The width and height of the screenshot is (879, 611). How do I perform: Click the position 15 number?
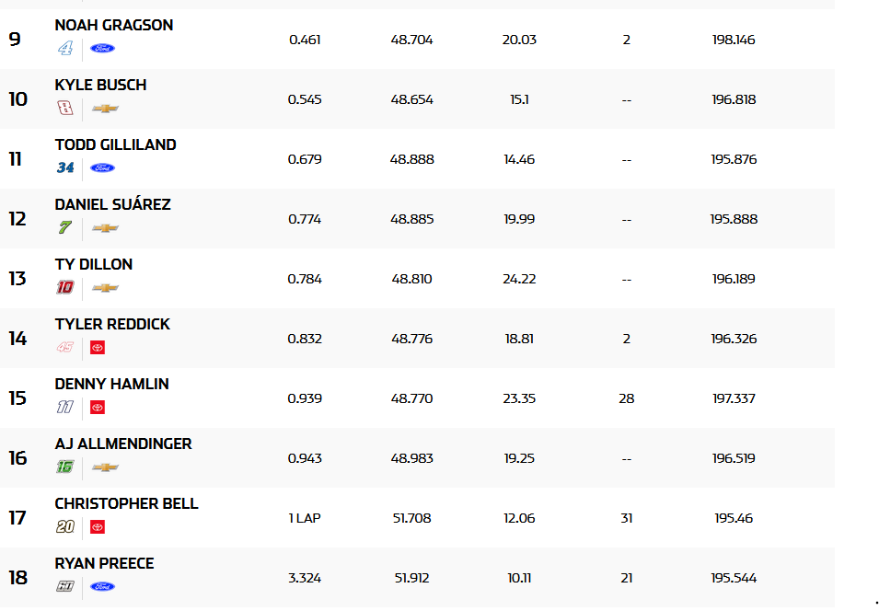pyautogui.click(x=17, y=398)
